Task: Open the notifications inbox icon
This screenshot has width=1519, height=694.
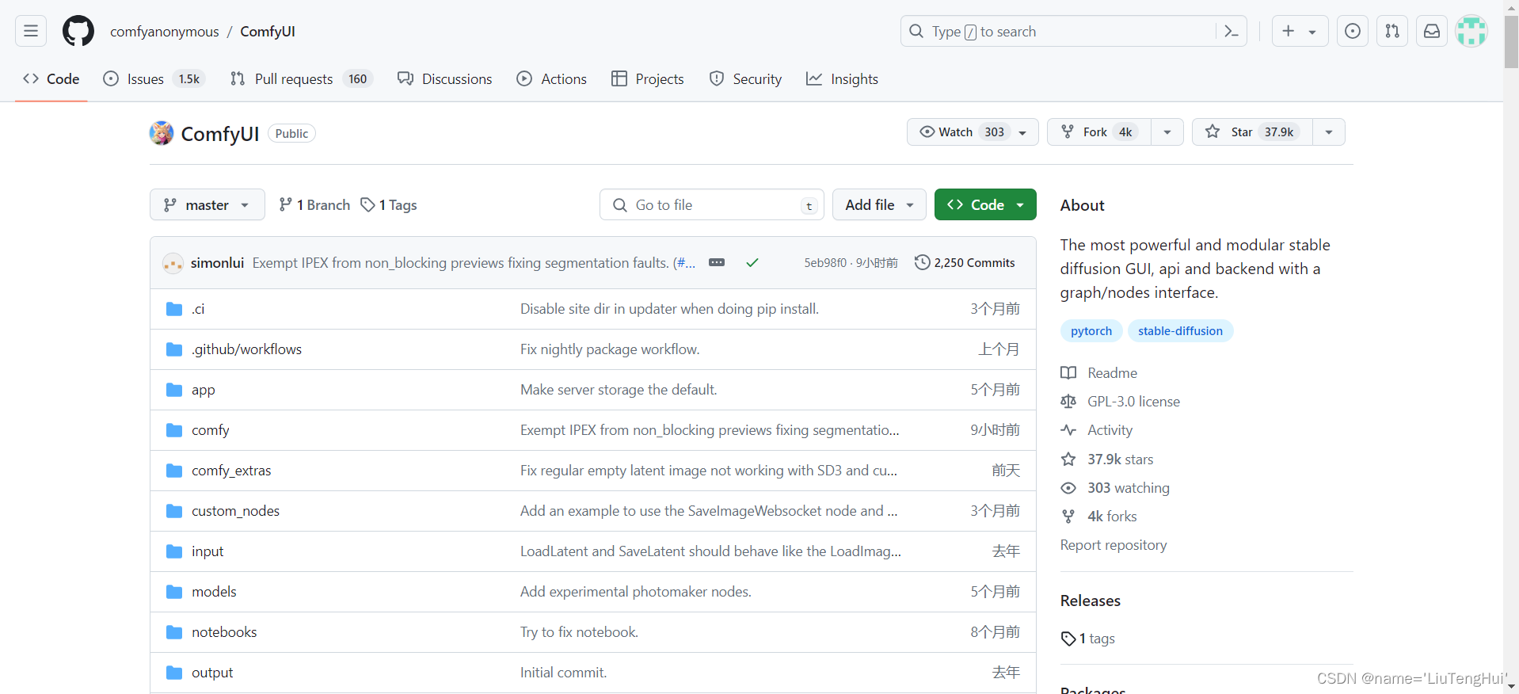Action: 1432,31
